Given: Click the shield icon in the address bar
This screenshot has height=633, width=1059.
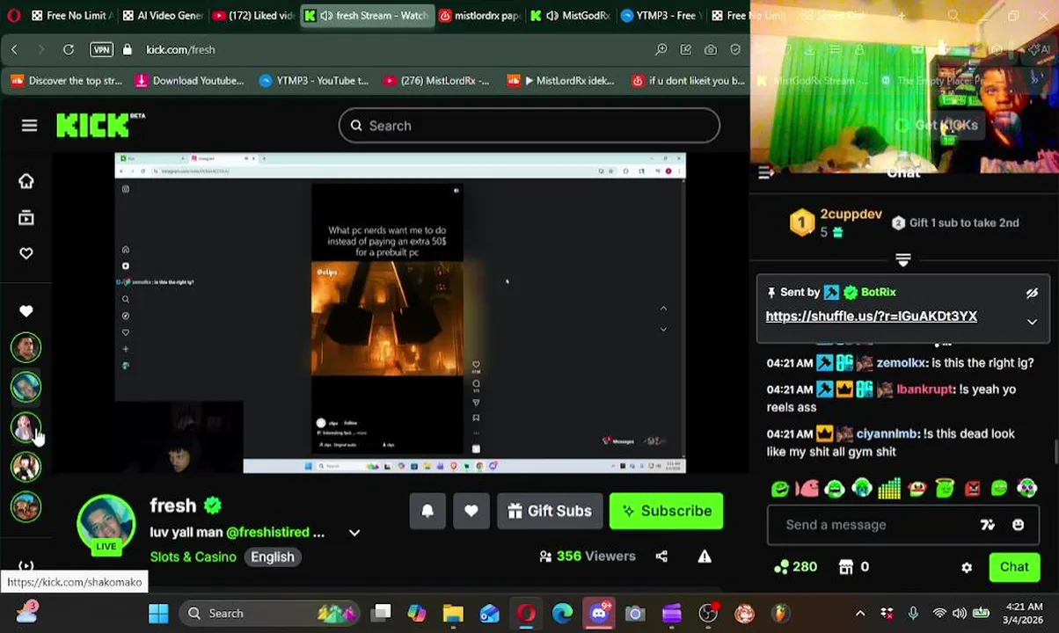Looking at the screenshot, I should [735, 49].
